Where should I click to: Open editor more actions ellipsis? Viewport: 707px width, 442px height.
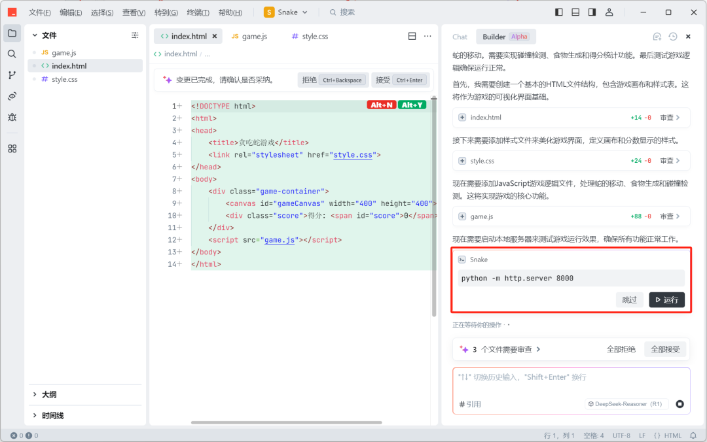click(427, 36)
